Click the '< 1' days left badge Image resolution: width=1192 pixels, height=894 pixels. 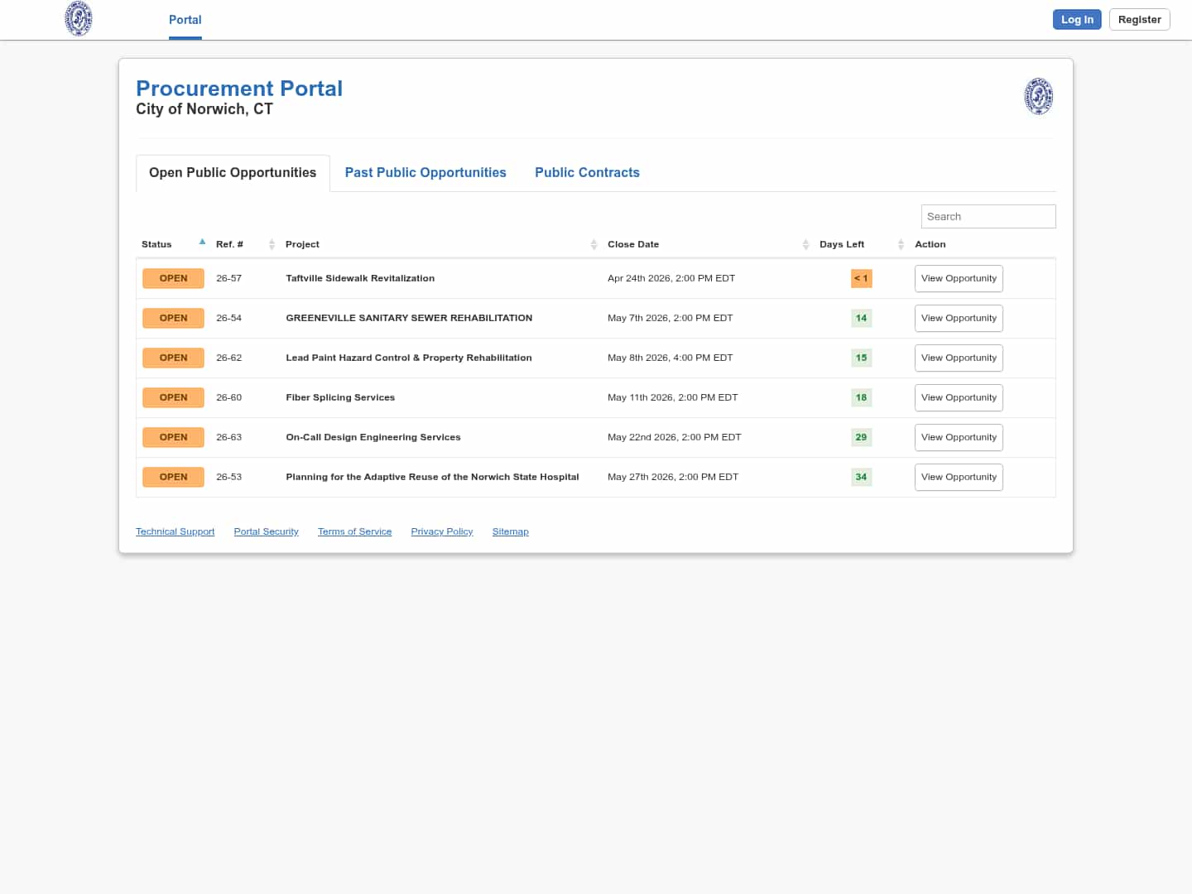861,278
